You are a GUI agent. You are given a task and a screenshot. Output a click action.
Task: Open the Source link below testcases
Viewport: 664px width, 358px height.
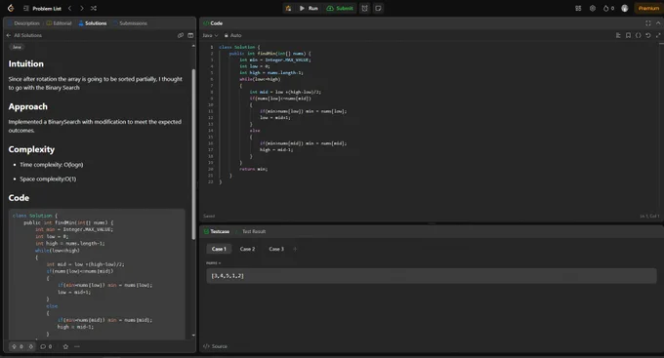(x=215, y=346)
